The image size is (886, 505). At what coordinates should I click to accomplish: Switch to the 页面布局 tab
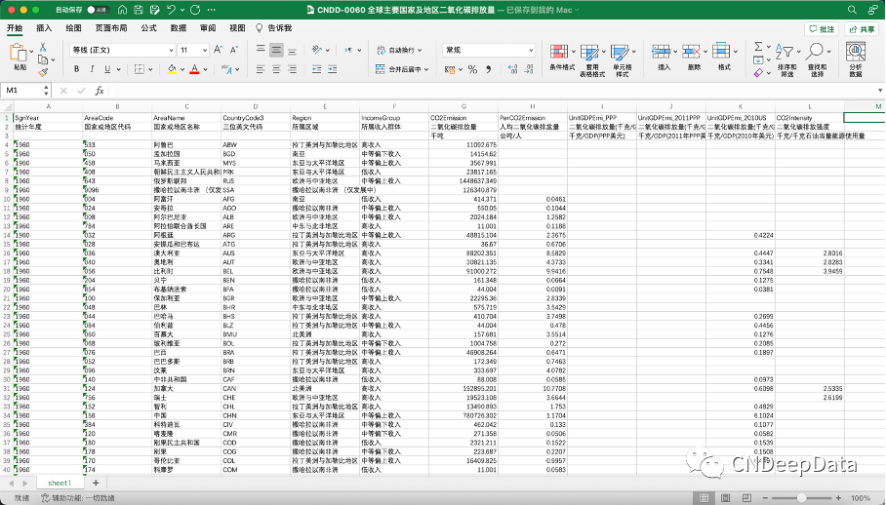click(111, 28)
